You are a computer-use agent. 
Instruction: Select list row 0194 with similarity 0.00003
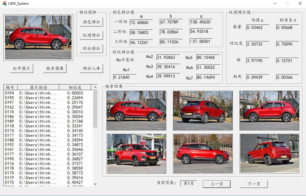48,93
